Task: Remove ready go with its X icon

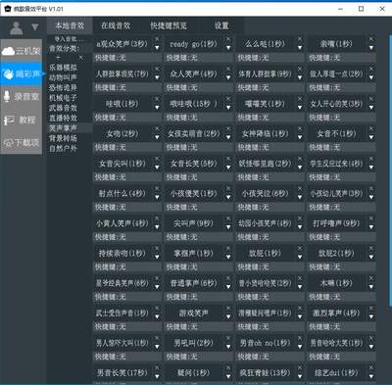Action: (228, 39)
